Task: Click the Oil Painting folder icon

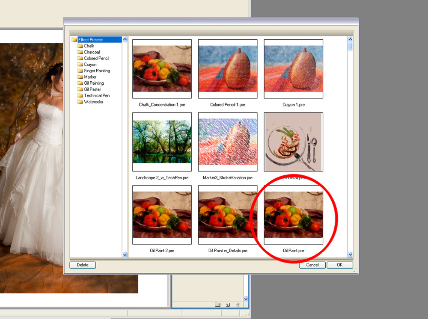Action: (x=80, y=83)
